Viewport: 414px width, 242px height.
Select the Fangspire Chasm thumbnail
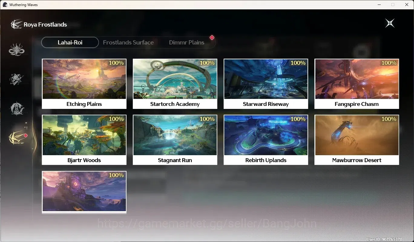(357, 79)
